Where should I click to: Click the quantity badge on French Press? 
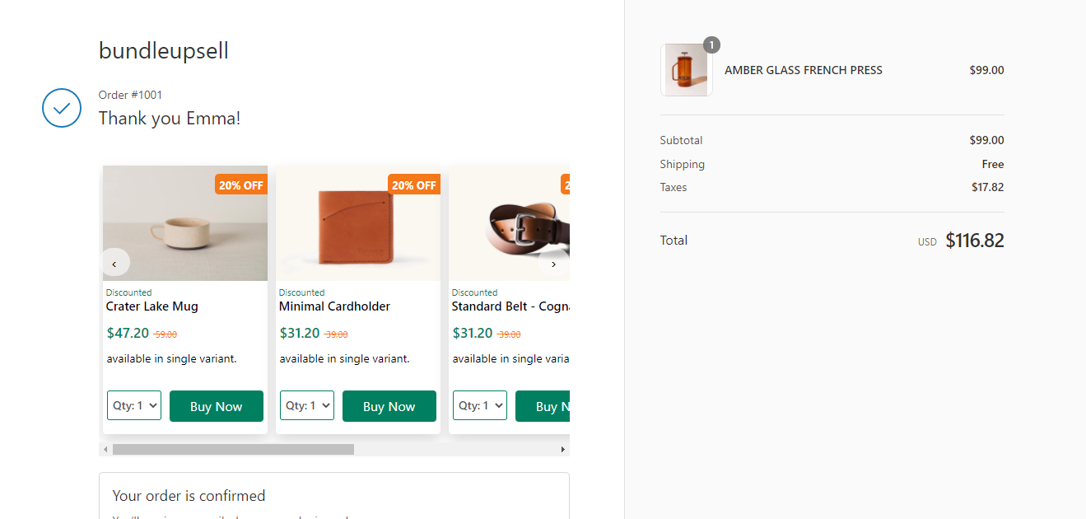pos(711,44)
